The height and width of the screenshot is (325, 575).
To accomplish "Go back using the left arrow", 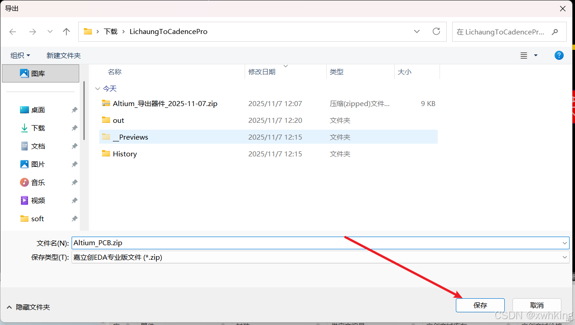I will (13, 32).
